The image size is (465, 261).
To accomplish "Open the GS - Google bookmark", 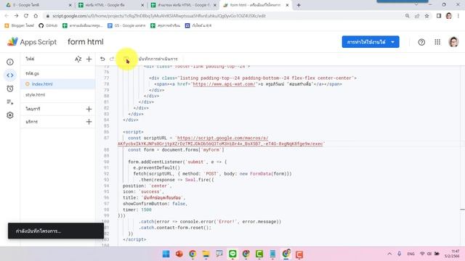I will (x=126, y=26).
